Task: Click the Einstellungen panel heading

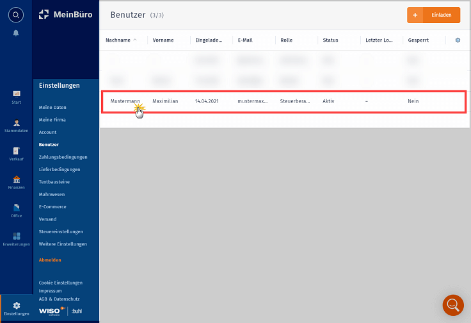Action: pyautogui.click(x=59, y=85)
